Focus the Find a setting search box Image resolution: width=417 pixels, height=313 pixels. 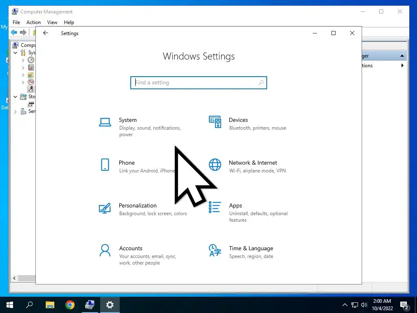point(199,82)
